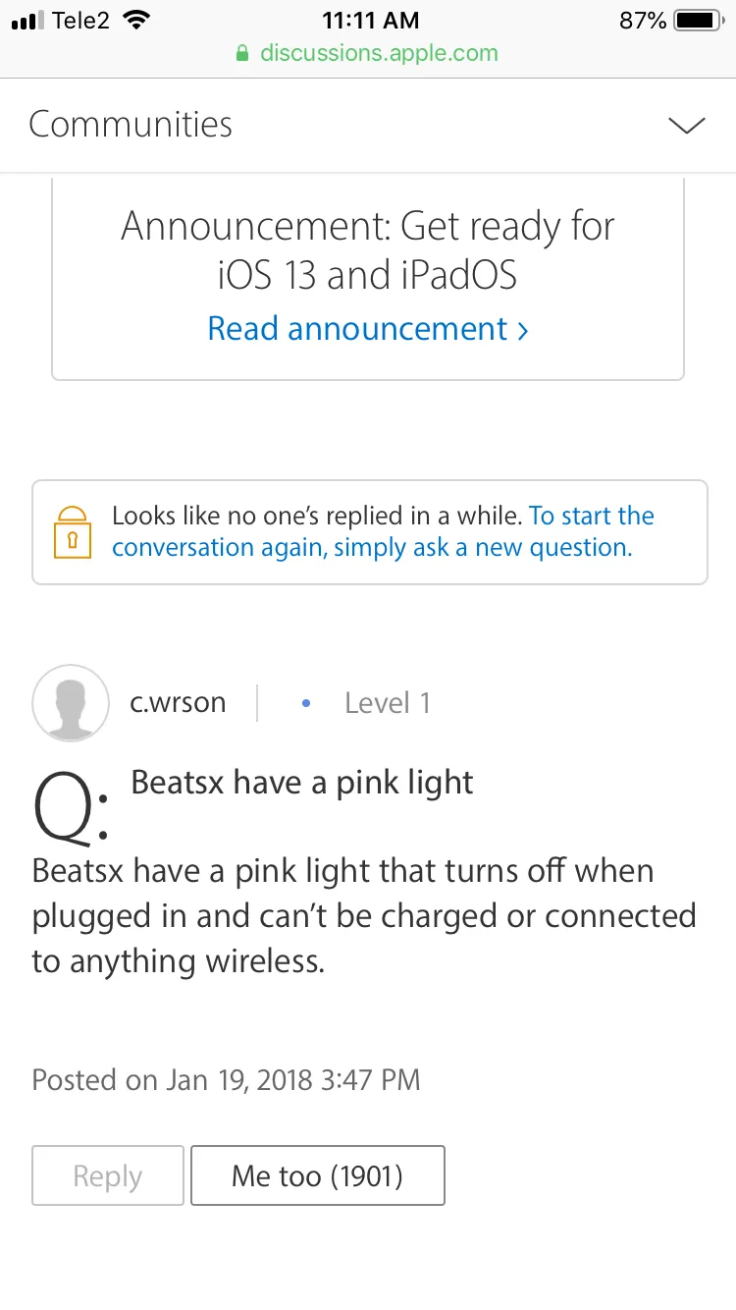Tap the iOS 13 announcement heading

point(368,250)
